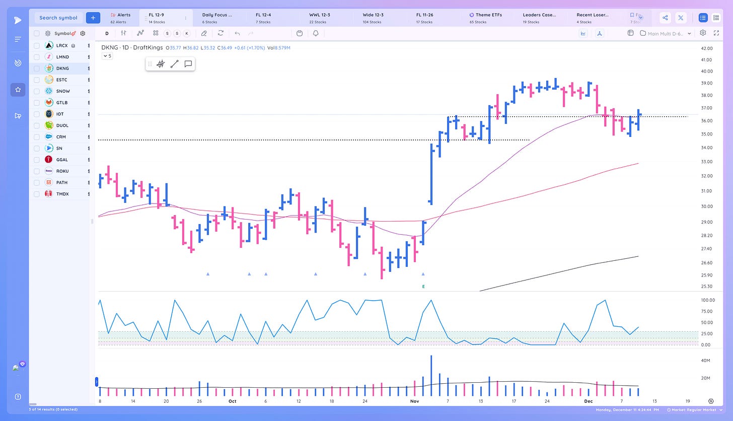Screen dimensions: 733x421
Task: Collapse the indicator legend chevron labeled 5
Action: click(x=107, y=56)
